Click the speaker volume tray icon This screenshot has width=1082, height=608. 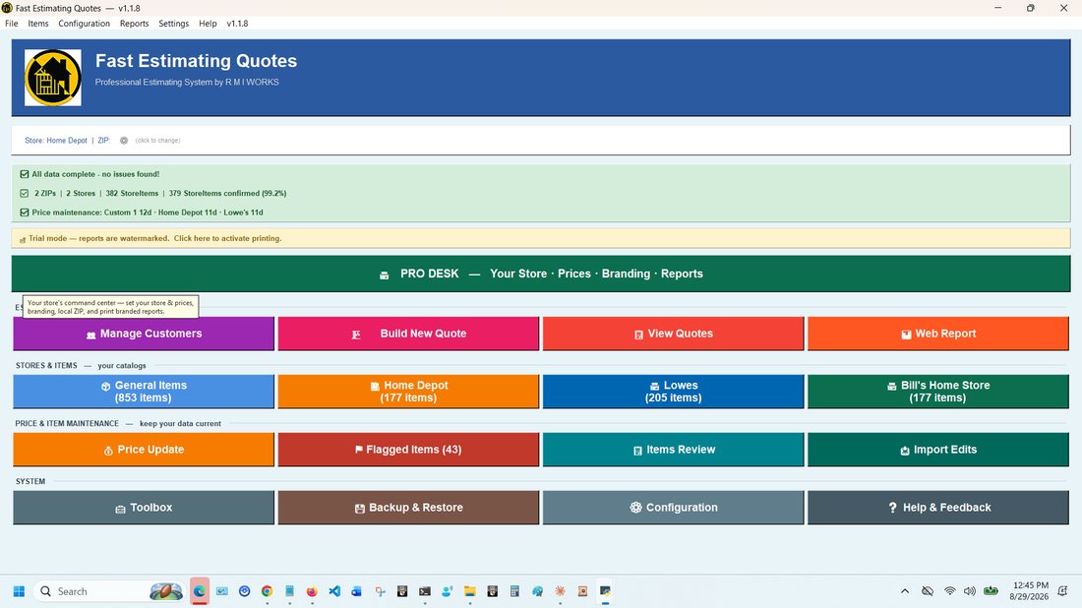click(x=970, y=591)
